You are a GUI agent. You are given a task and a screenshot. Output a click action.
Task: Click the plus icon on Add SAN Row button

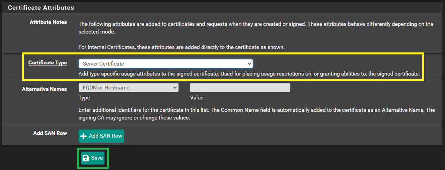pyautogui.click(x=83, y=136)
